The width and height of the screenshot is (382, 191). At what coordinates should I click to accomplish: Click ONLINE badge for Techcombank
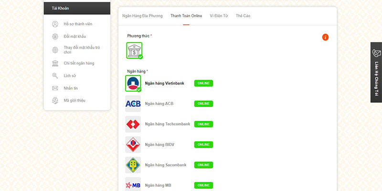coord(203,124)
